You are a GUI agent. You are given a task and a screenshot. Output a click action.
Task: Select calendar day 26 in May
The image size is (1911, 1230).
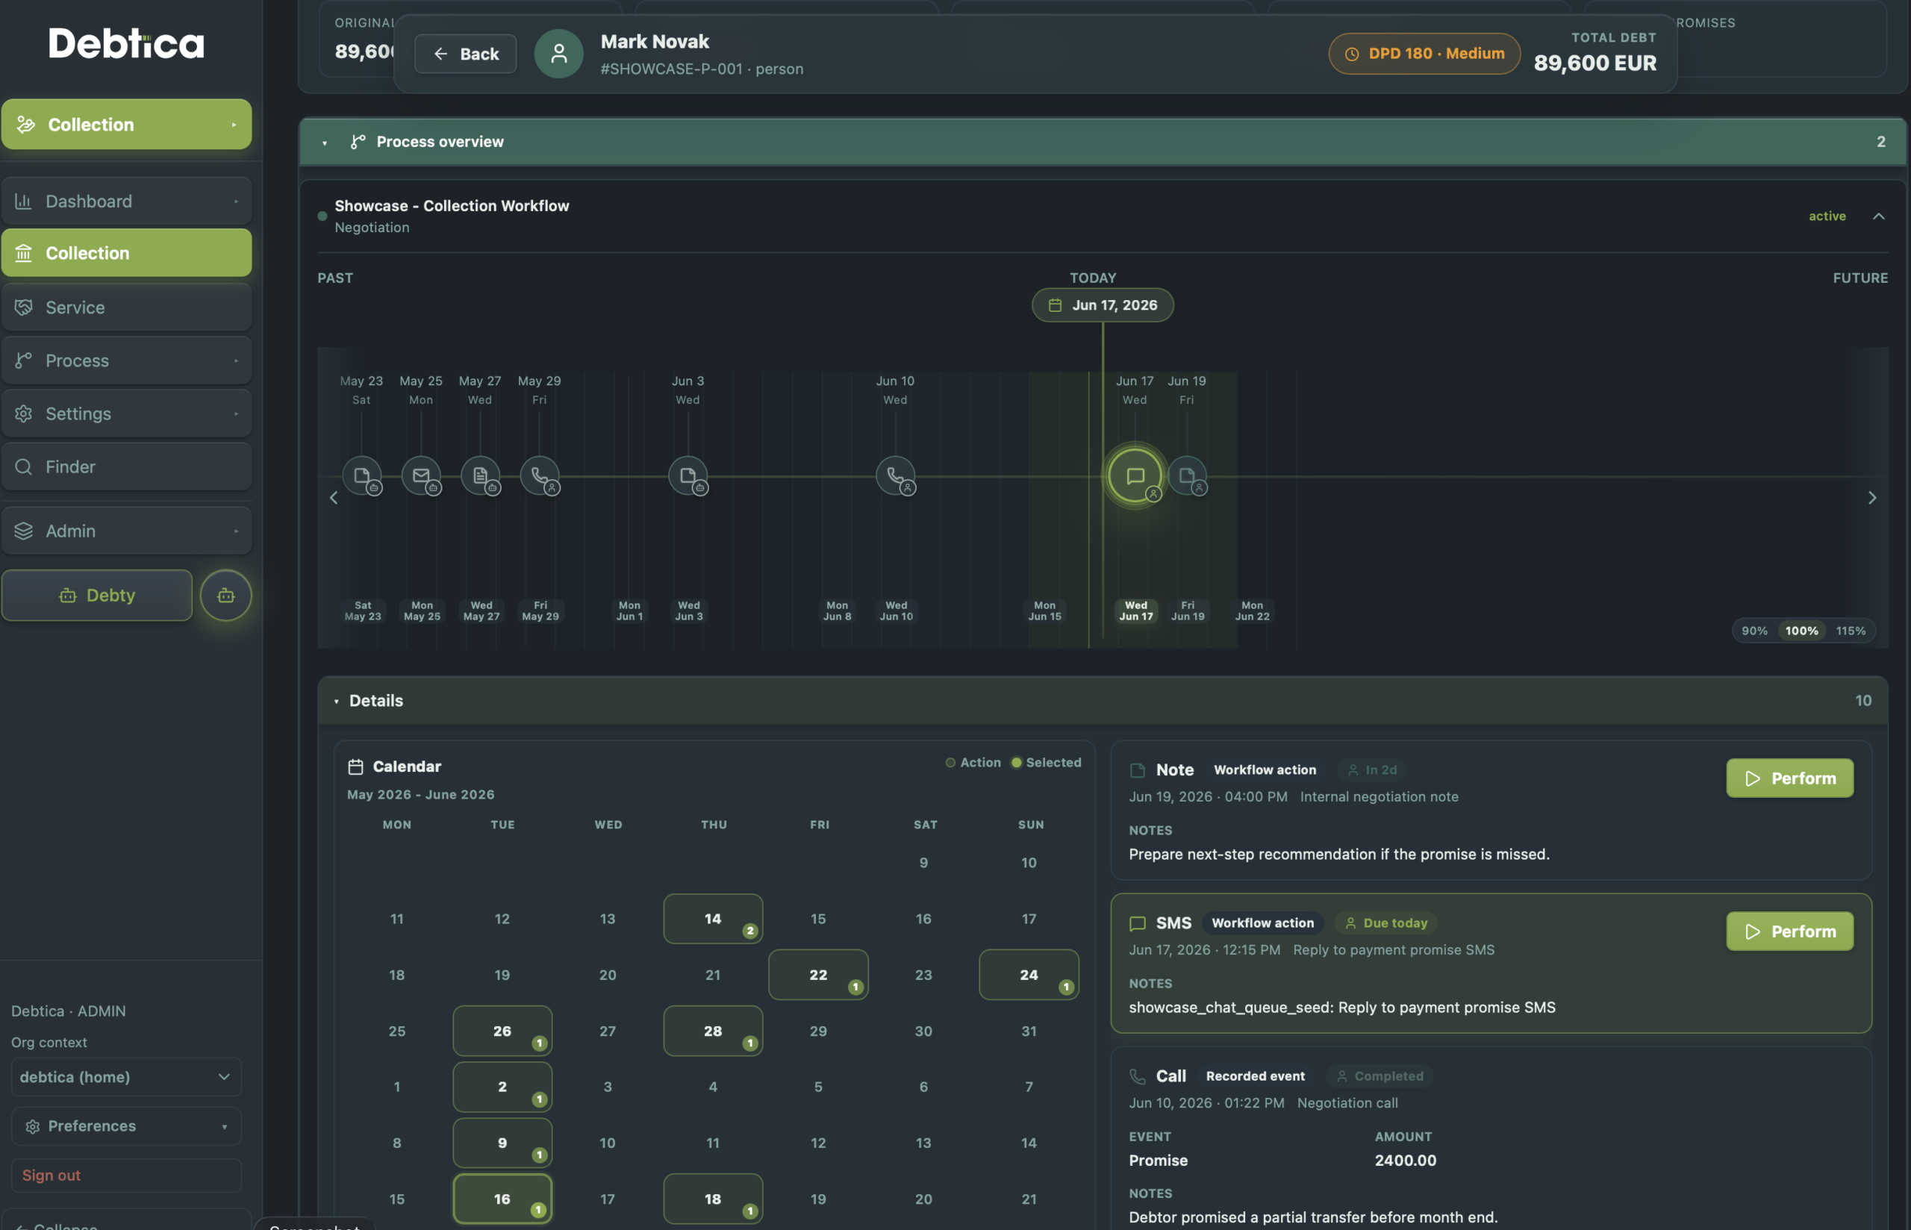(x=502, y=1031)
